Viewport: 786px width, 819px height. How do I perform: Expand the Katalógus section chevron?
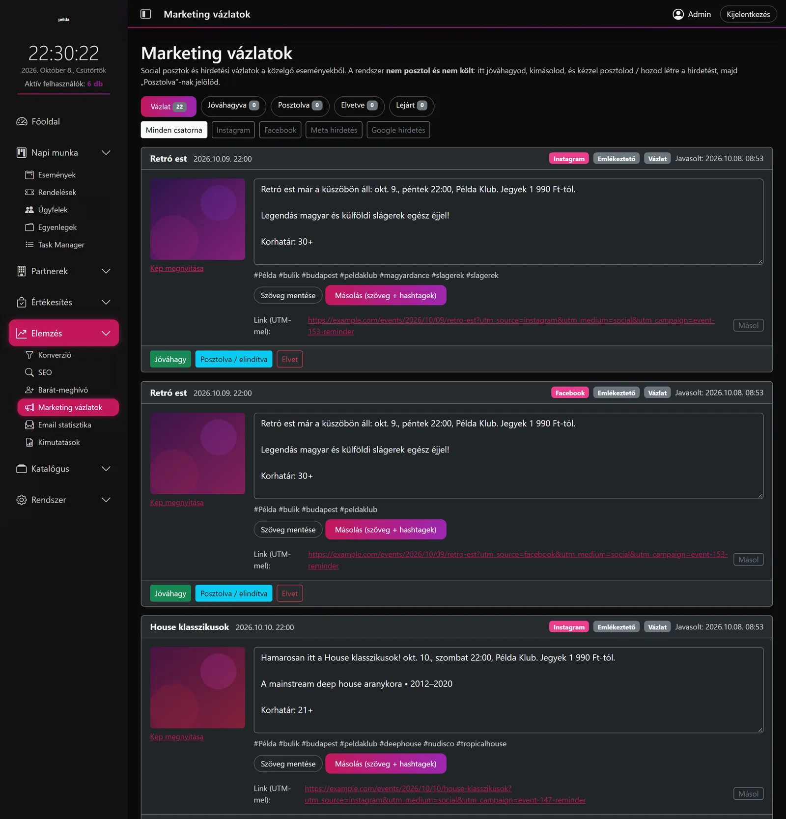pos(106,469)
